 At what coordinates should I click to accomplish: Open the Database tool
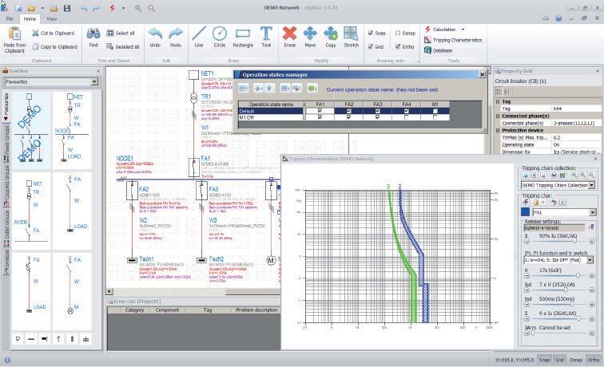438,50
